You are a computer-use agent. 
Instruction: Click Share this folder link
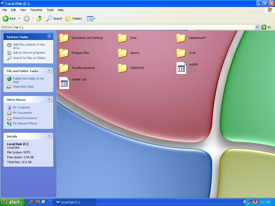[24, 87]
